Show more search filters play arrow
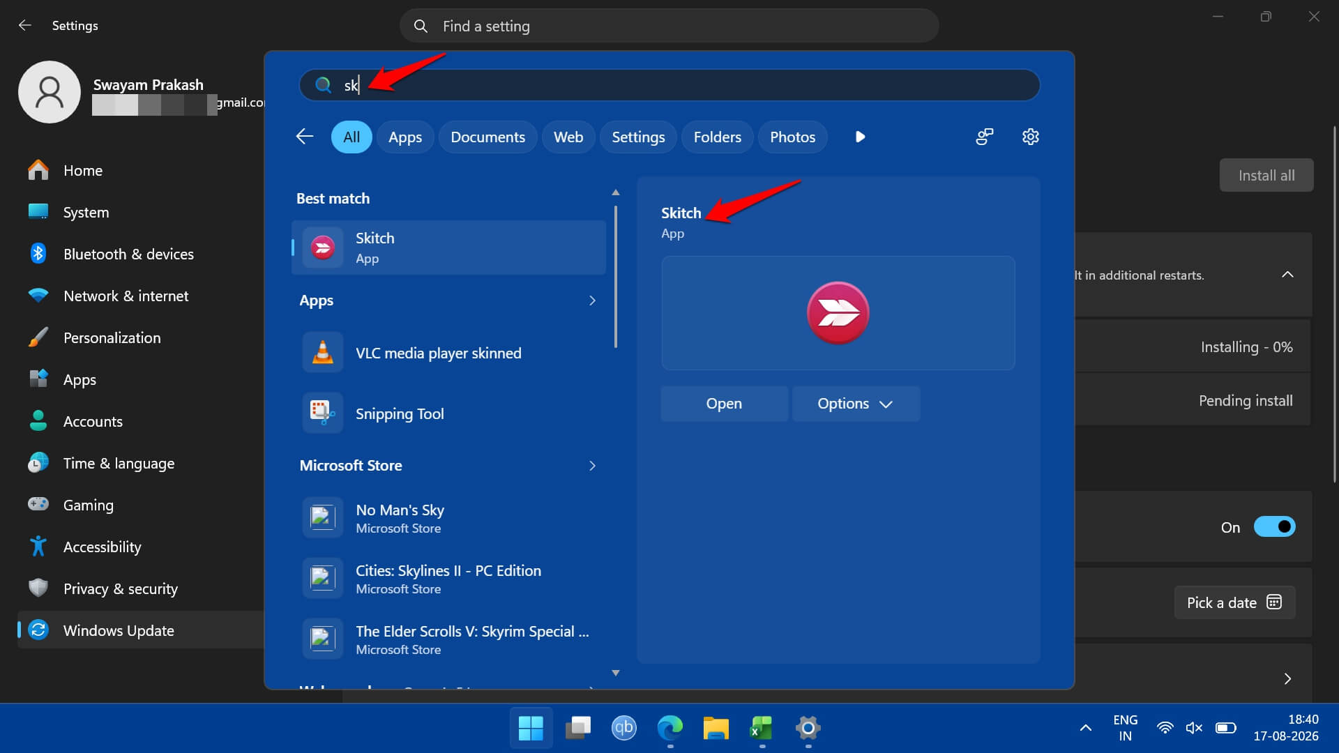Image resolution: width=1339 pixels, height=753 pixels. point(860,137)
